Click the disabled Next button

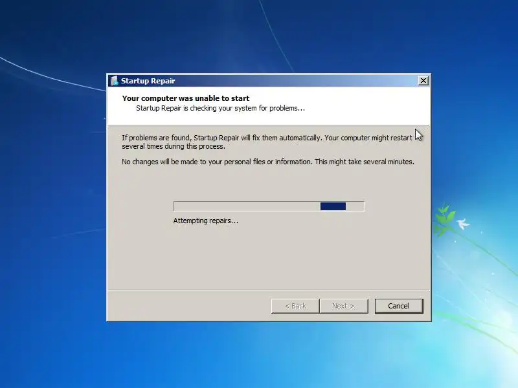tap(344, 306)
